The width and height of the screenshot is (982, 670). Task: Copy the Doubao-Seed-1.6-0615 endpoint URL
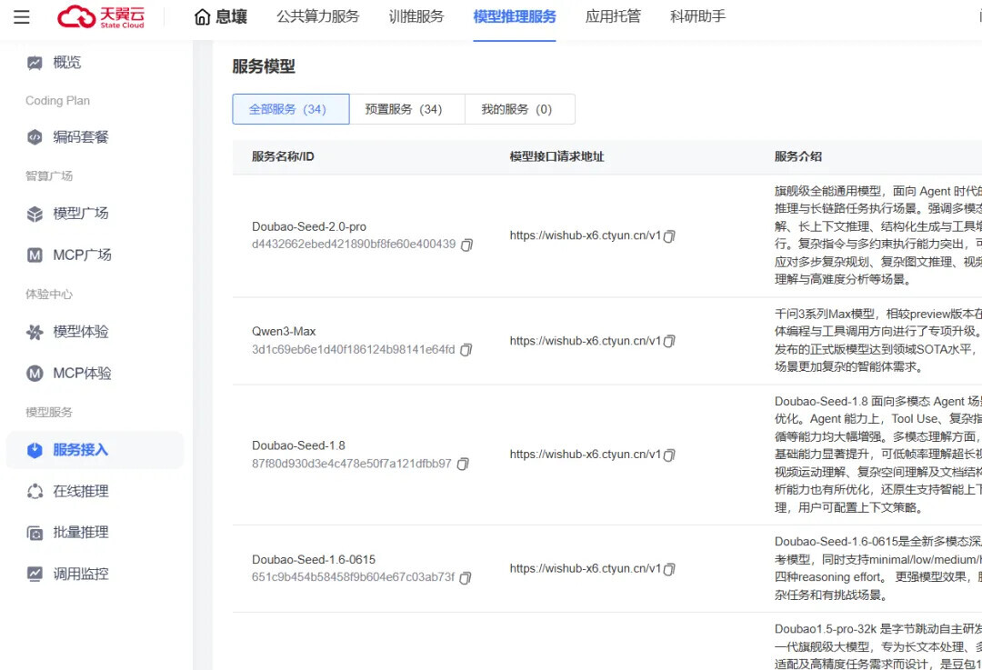pos(670,569)
